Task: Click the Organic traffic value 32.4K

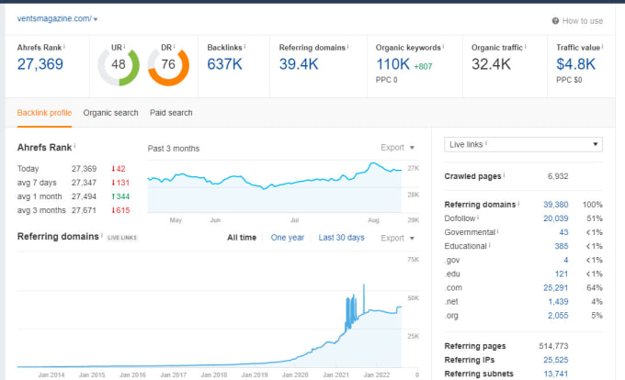Action: tap(491, 64)
